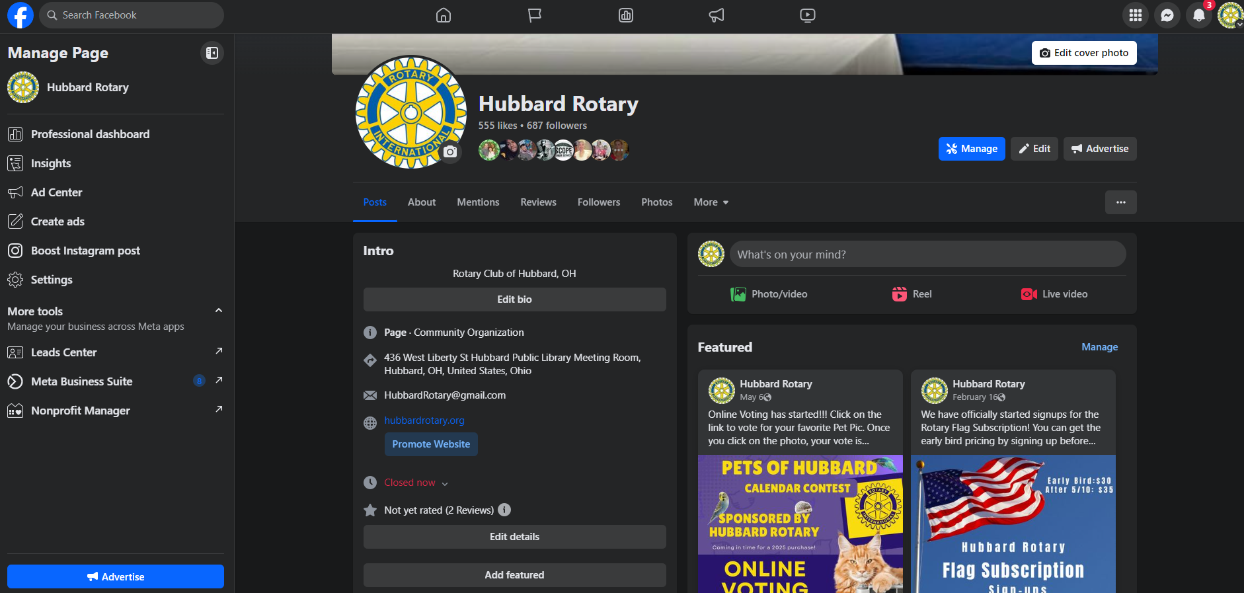Viewport: 1244px width, 593px height.
Task: Open the Home feed icon
Action: (x=444, y=15)
